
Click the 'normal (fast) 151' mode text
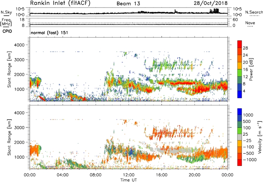click(x=50, y=33)
